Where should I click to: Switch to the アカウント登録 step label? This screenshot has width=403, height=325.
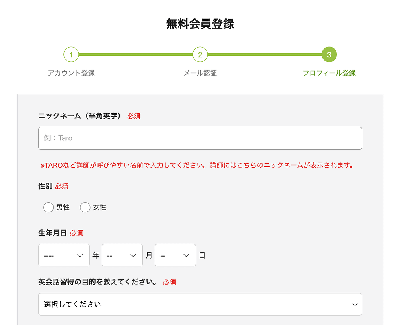[x=71, y=73]
